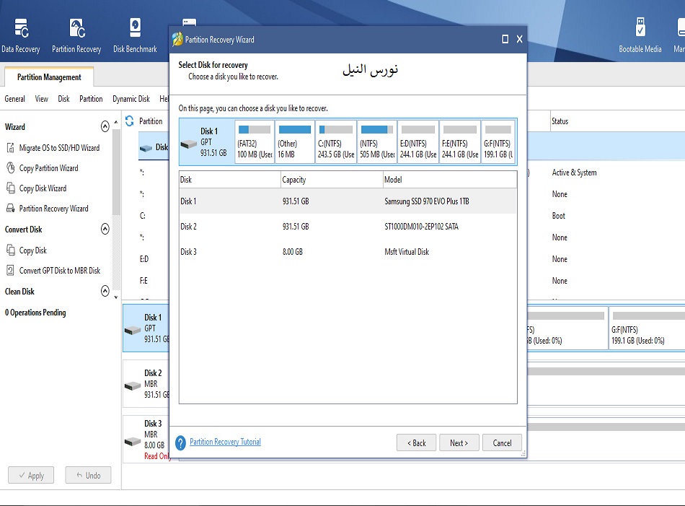The height and width of the screenshot is (506, 685).
Task: Cancel the Partition Recovery Wizard
Action: pos(502,442)
